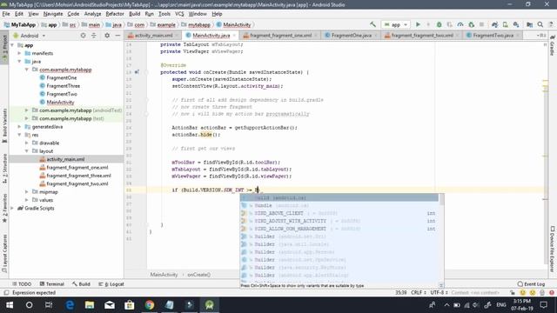Click the red error indicator in status bar corner
Image resolution: width=557 pixels, height=313 pixels.
pyautogui.click(x=552, y=293)
